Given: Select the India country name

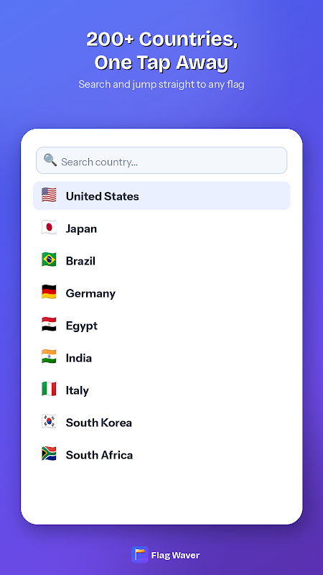Looking at the screenshot, I should click(x=79, y=358).
